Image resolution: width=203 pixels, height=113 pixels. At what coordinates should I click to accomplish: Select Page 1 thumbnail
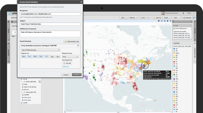tap(14, 32)
